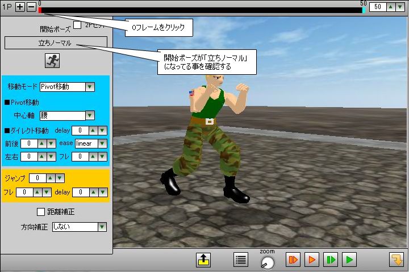Increase blue-panel フレ value with up arrow
Image resolution: width=409 pixels, height=272 pixels.
tap(93, 156)
